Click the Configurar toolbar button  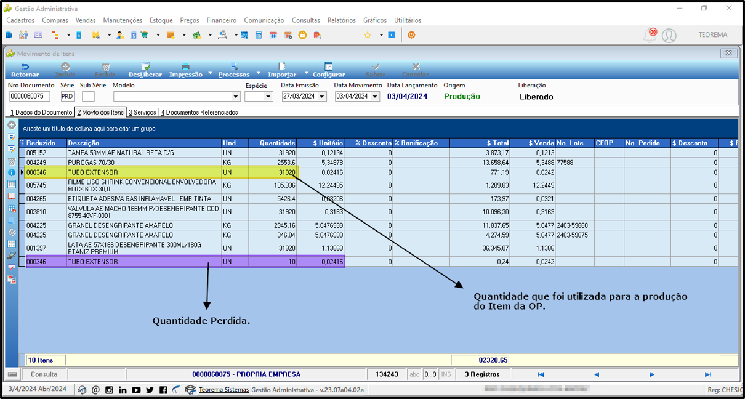coord(329,70)
